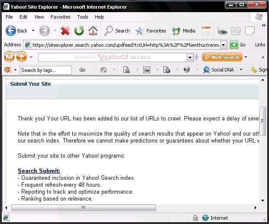269x224 pixels.
Task: Click the Print icon in toolbar
Action: 222,31
